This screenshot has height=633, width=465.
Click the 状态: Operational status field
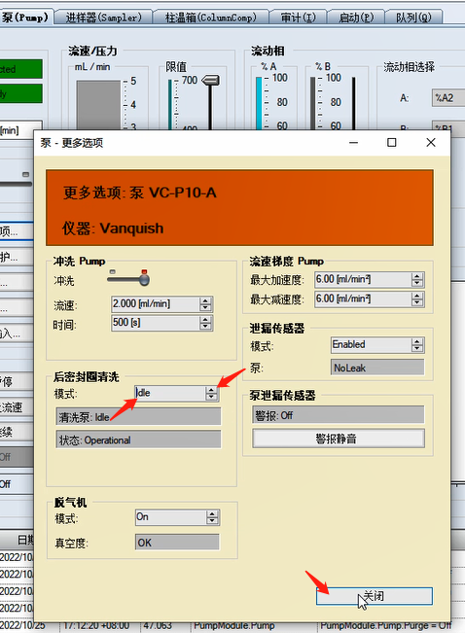point(138,440)
